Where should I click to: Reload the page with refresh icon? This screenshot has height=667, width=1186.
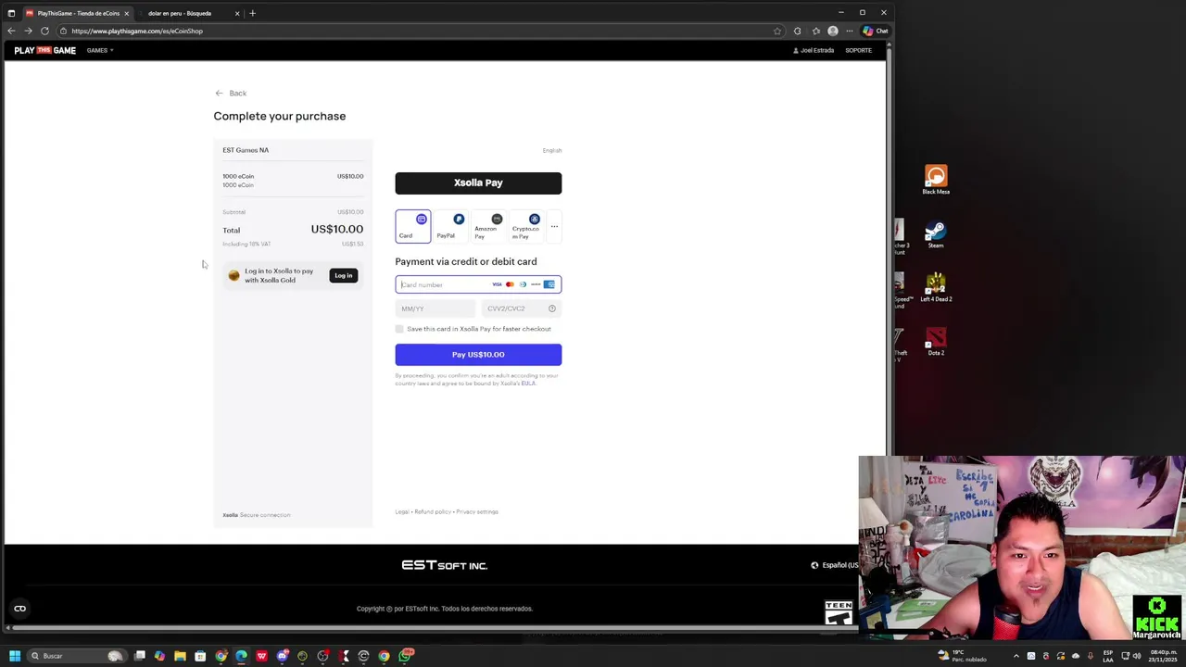(44, 31)
